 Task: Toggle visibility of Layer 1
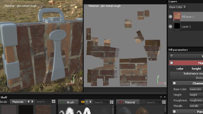(x=170, y=27)
